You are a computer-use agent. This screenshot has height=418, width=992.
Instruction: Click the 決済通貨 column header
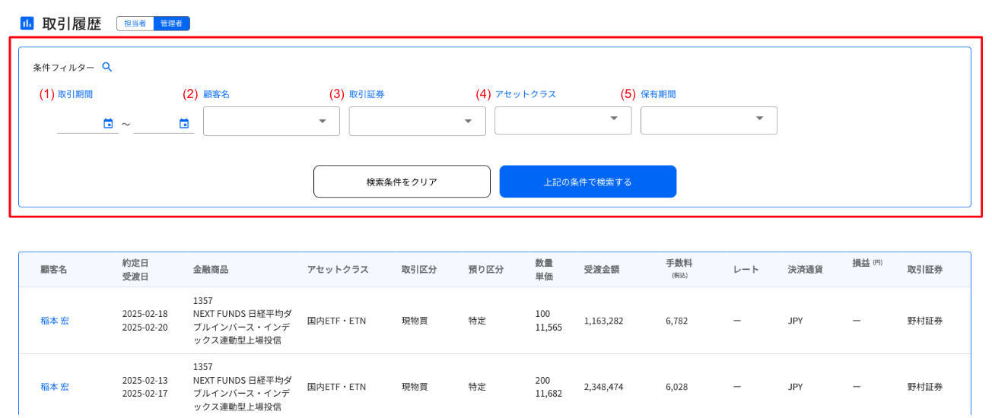coord(806,270)
